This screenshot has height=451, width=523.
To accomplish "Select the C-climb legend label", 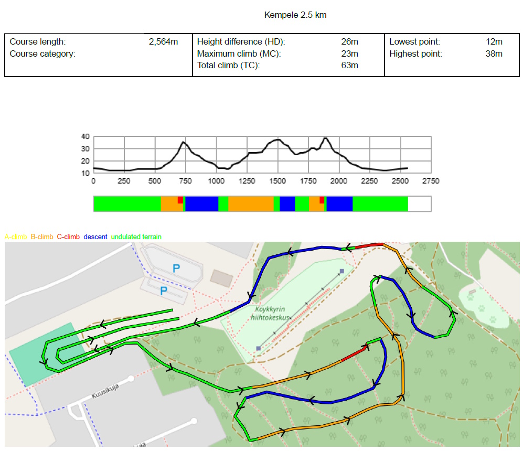I will pyautogui.click(x=68, y=237).
